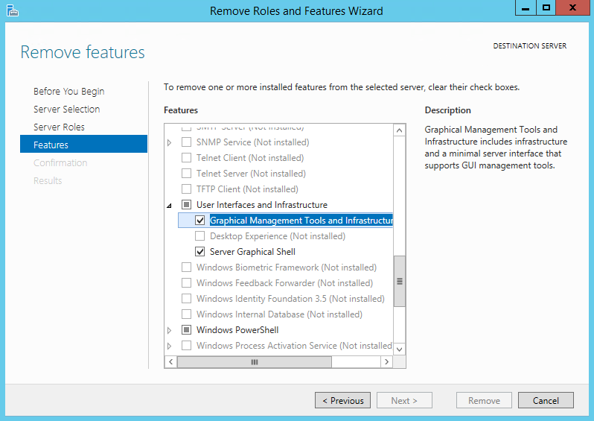Maximize the wizard window

point(546,8)
